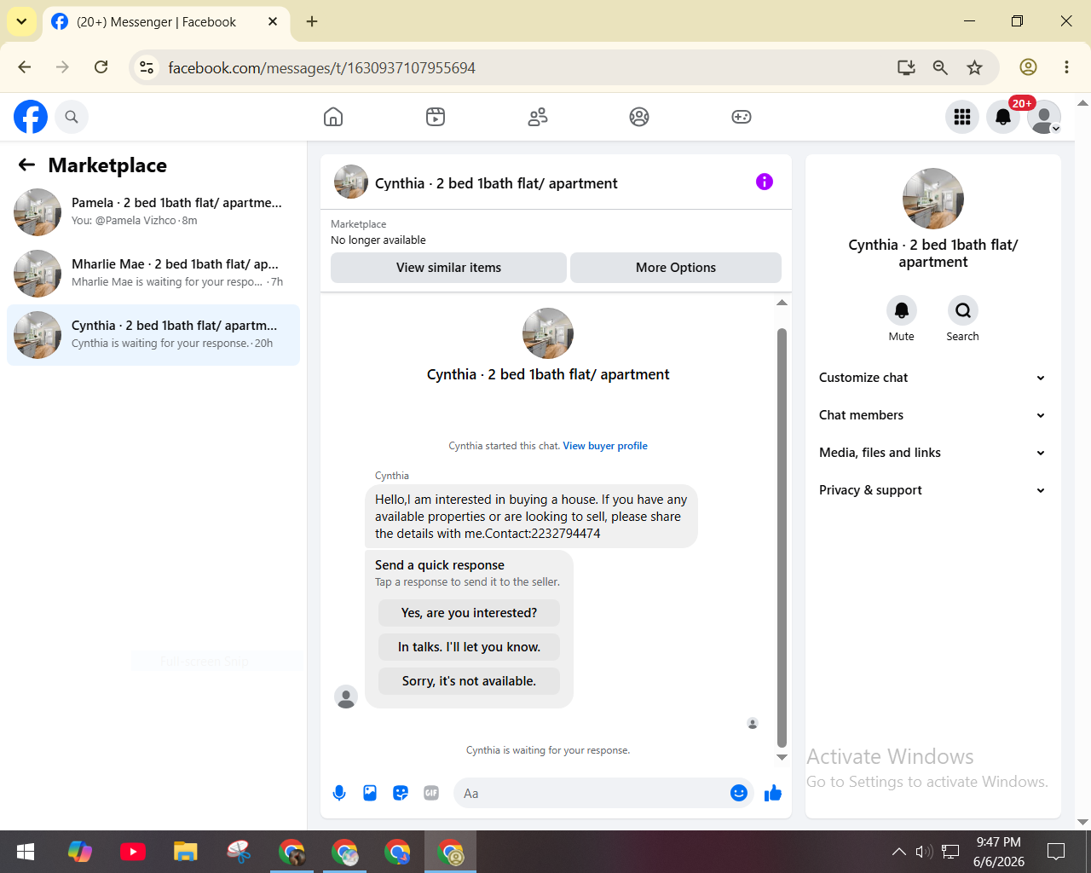Click the chat vertical scrollbar thumb
This screenshot has height=873, width=1091.
[782, 538]
